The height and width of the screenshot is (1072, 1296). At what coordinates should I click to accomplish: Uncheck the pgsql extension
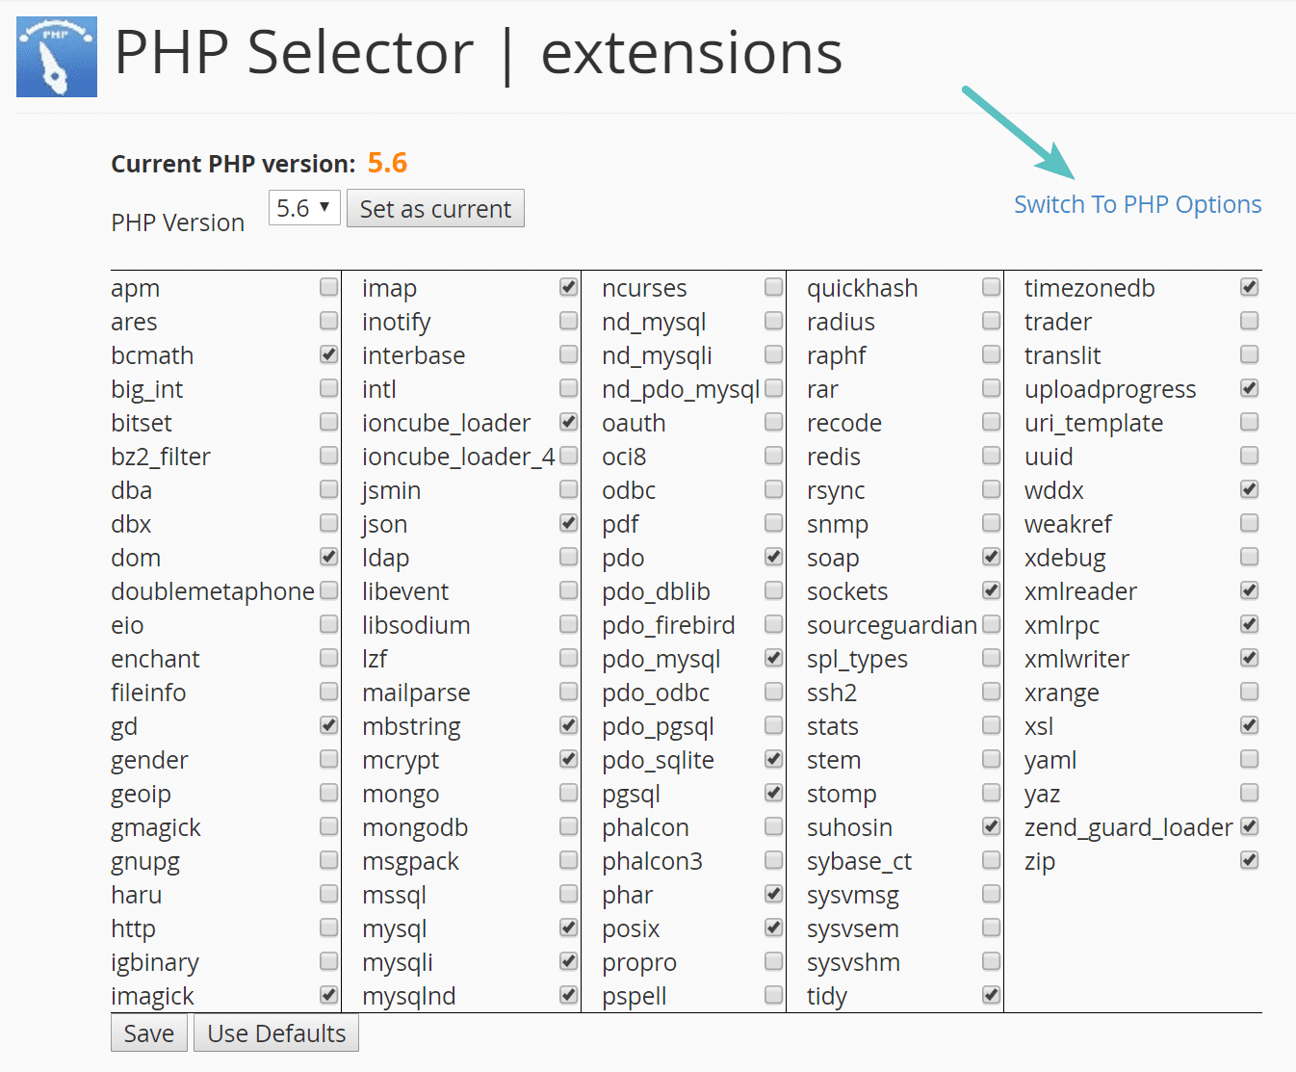(774, 793)
